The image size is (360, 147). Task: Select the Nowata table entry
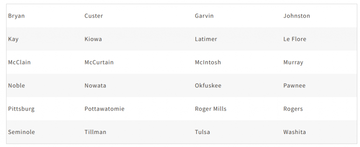click(95, 86)
